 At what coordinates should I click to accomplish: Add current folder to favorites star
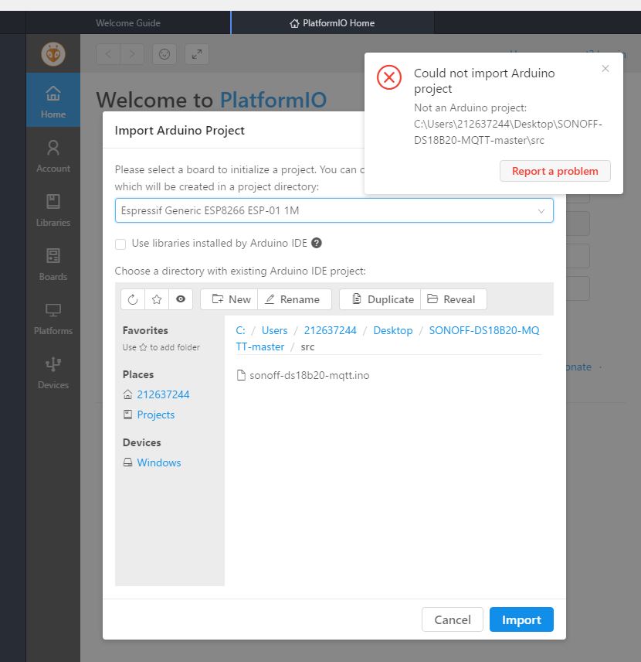pos(157,299)
